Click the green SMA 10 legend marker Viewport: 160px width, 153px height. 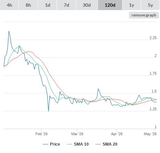pos(70,144)
